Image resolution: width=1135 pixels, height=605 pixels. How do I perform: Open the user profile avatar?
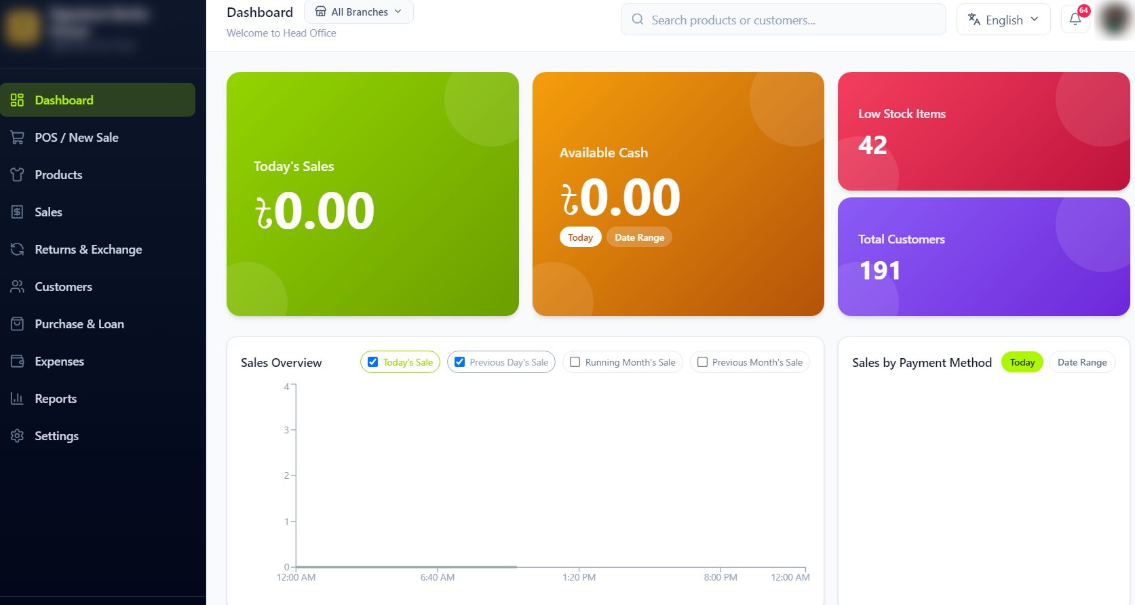pyautogui.click(x=1115, y=19)
